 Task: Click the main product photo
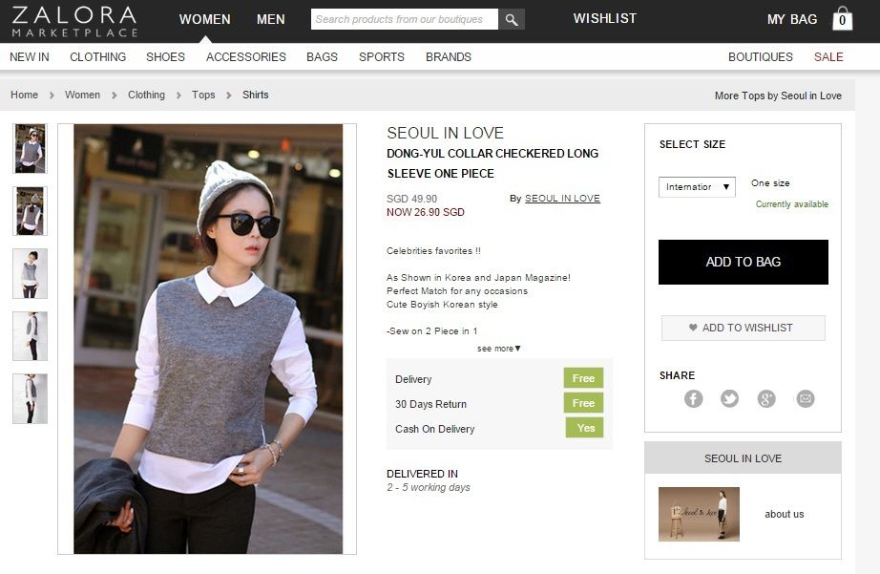208,339
